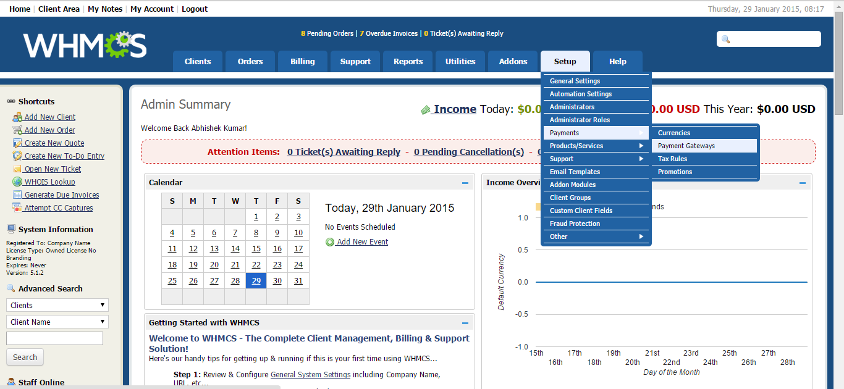The width and height of the screenshot is (844, 389).
Task: Click the green plus icon beside Add New Event
Action: pyautogui.click(x=330, y=242)
